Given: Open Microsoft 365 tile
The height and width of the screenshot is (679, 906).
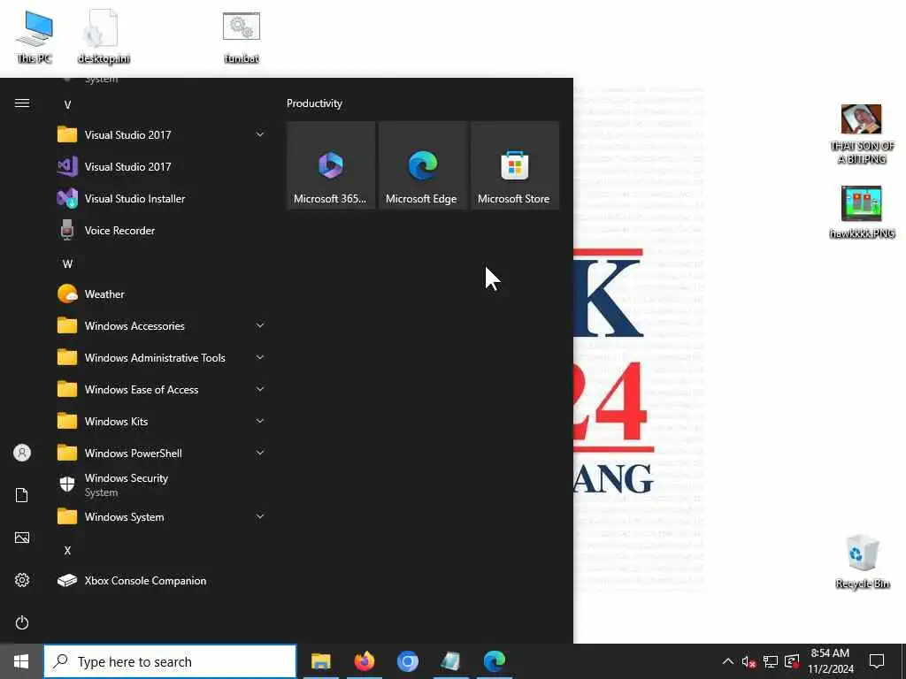Looking at the screenshot, I should tap(331, 165).
